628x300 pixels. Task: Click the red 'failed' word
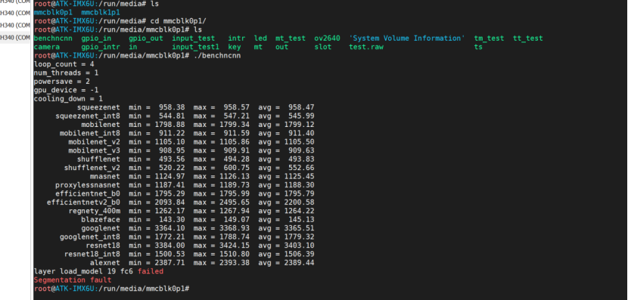coord(151,271)
